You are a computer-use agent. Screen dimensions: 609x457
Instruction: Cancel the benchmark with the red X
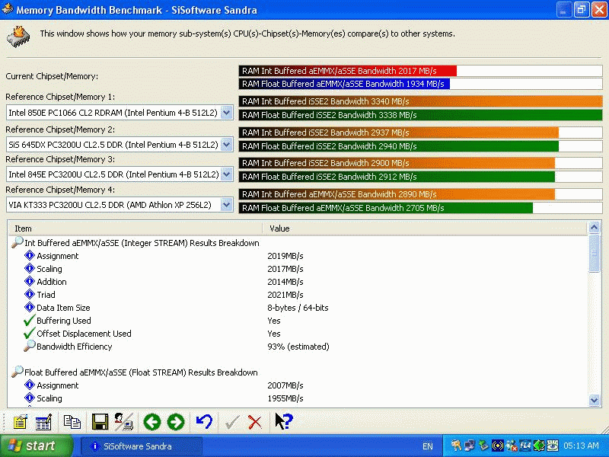257,421
